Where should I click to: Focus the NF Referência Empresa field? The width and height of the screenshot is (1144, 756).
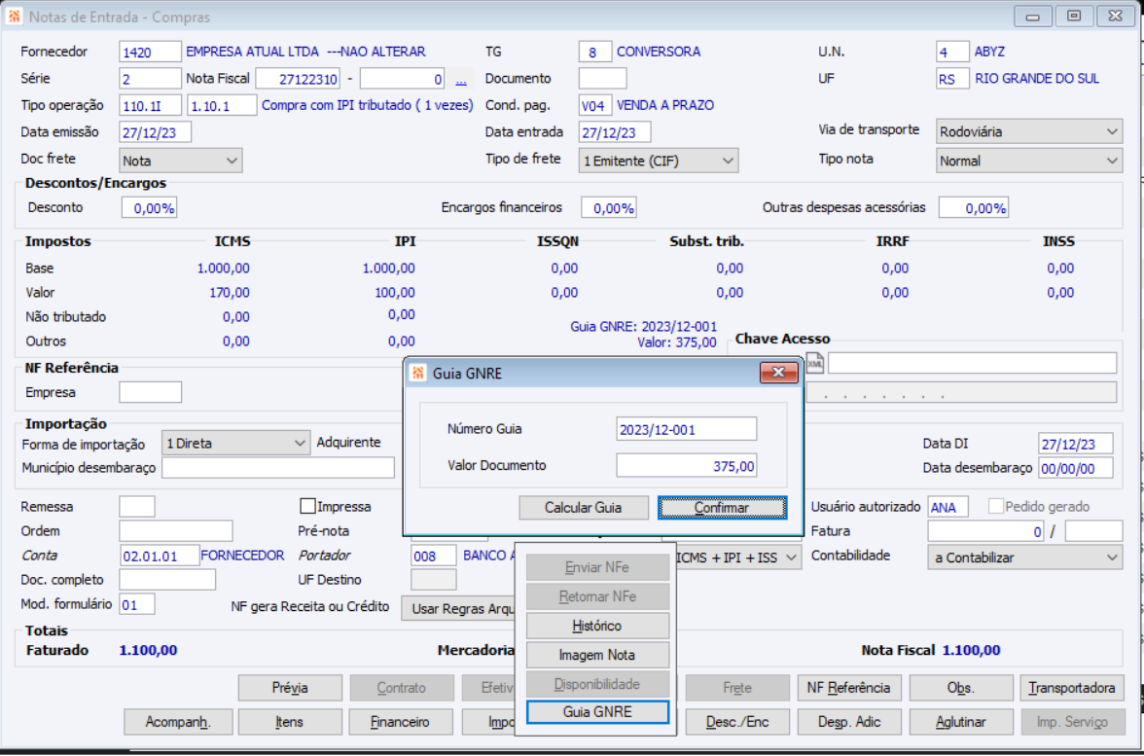point(150,392)
